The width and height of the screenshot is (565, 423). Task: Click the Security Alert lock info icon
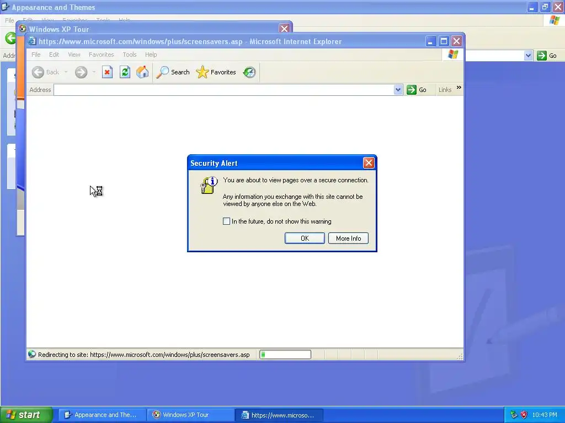coord(209,185)
